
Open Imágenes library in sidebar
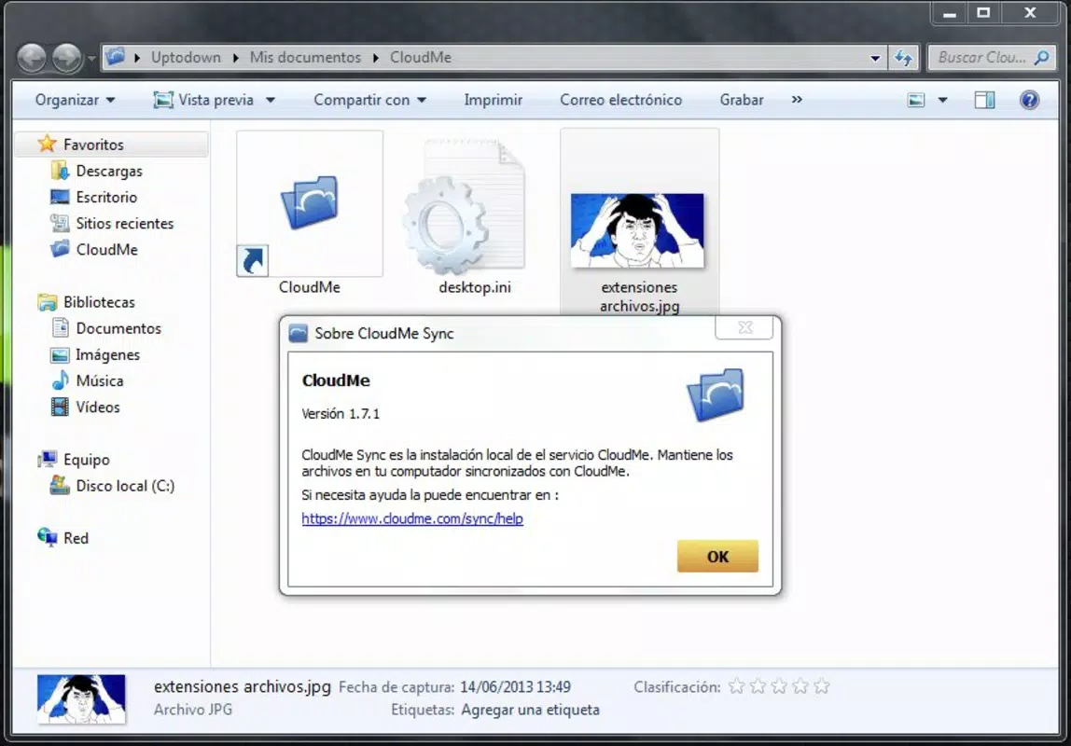click(107, 355)
